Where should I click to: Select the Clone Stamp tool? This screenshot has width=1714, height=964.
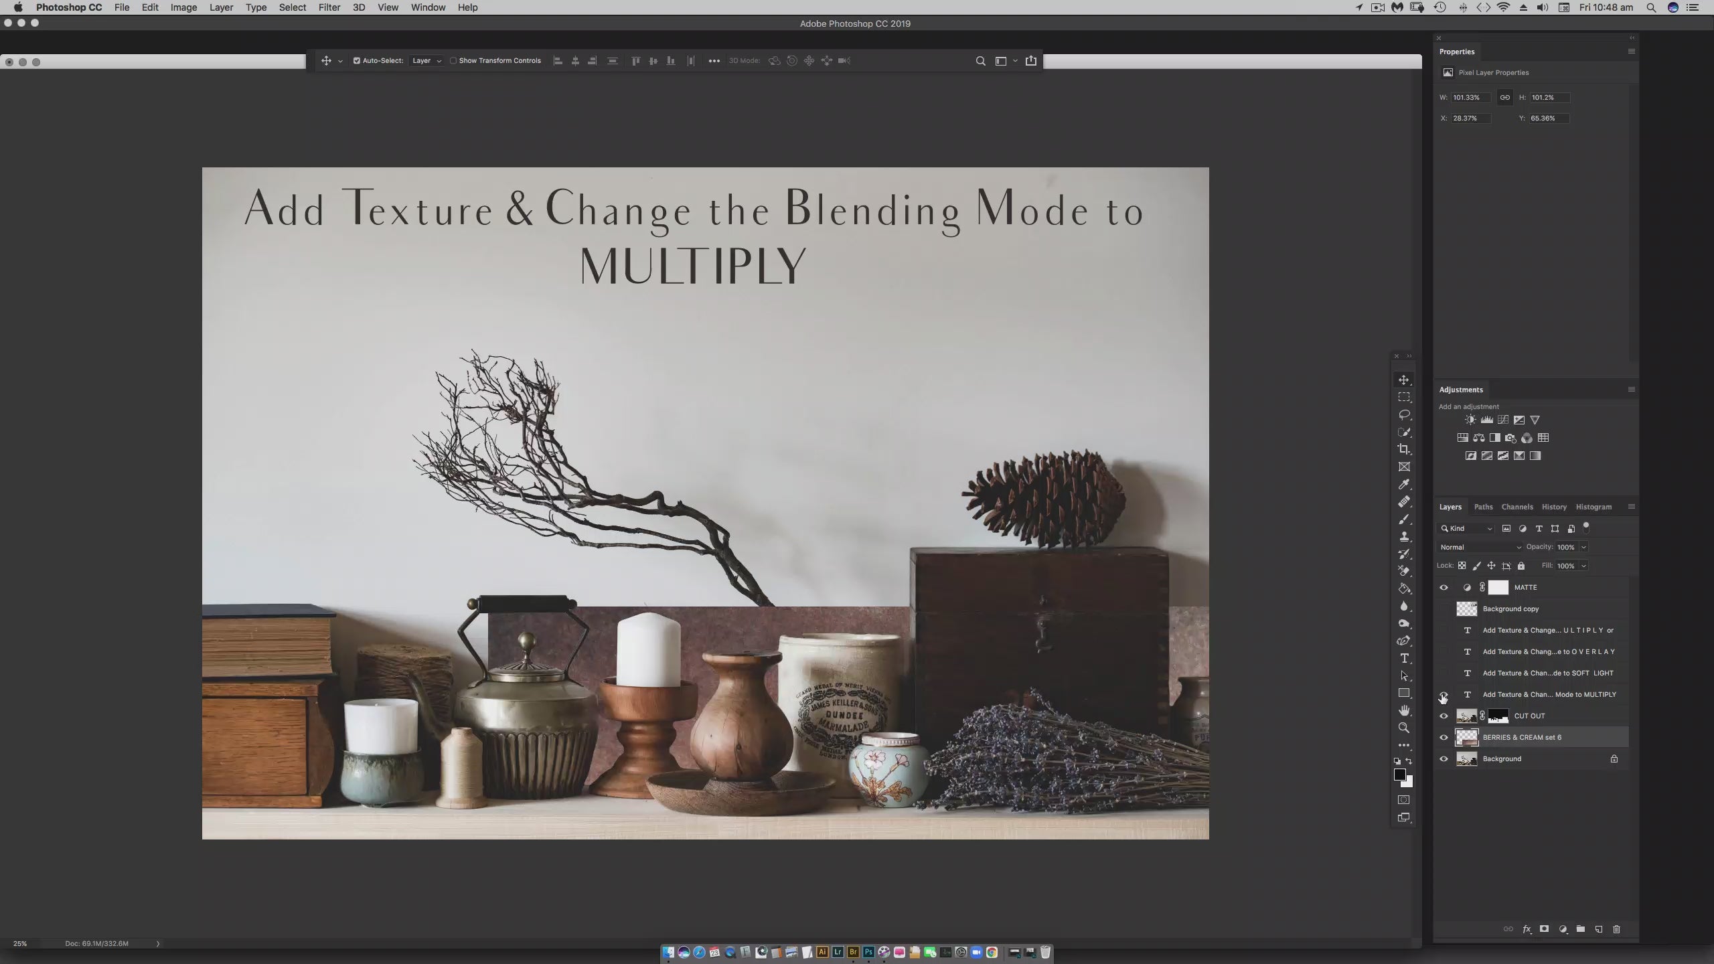1404,536
